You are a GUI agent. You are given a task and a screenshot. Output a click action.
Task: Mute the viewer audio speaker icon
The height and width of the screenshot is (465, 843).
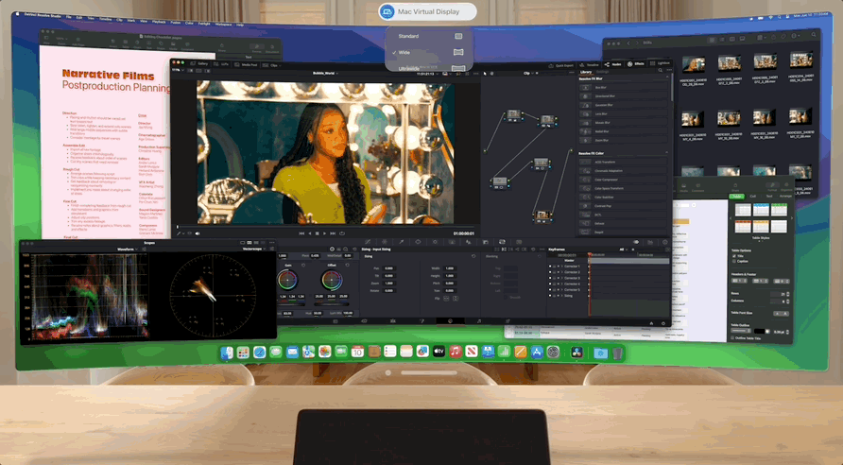click(x=198, y=233)
